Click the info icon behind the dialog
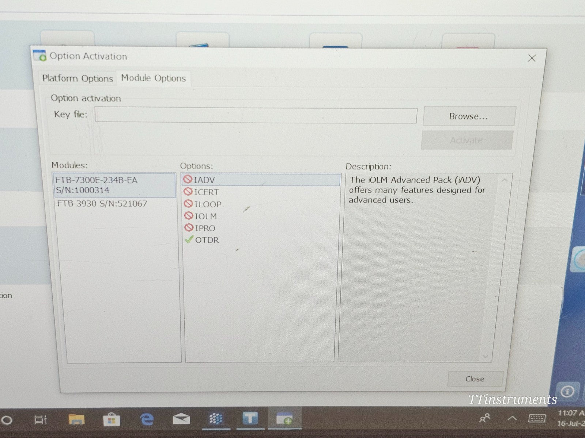Viewport: 585px width, 438px height. pyautogui.click(x=567, y=392)
